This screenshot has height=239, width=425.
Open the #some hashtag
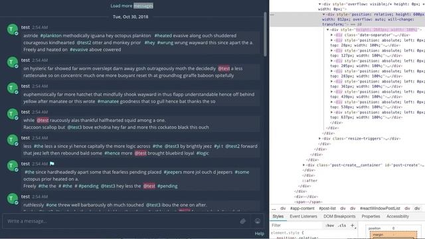[x=242, y=172]
